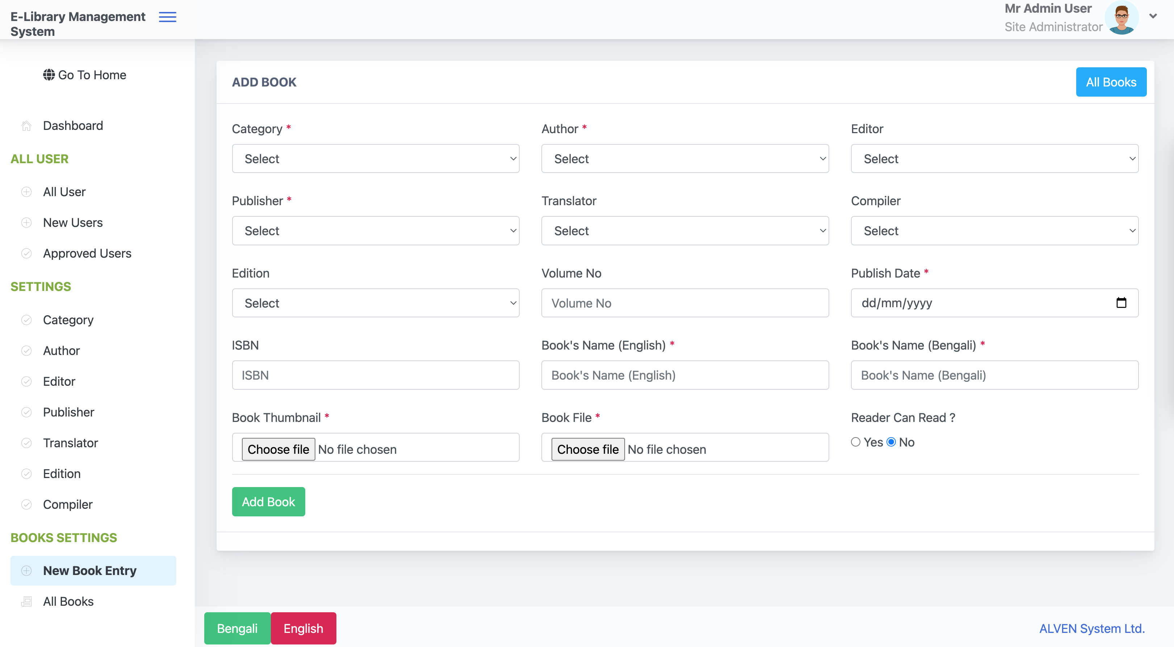Switch language to Bengali

[x=237, y=628]
